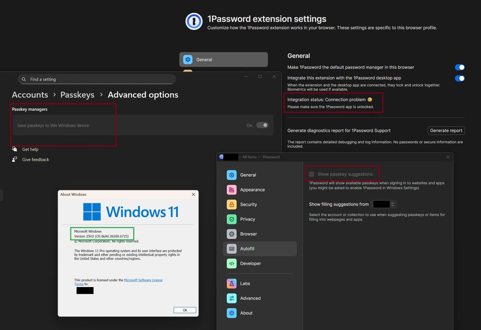Click the Generate report button

(x=446, y=131)
